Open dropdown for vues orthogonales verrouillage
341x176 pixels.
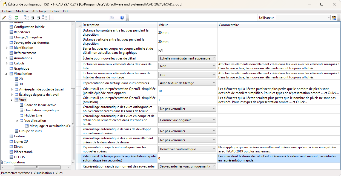point(187,109)
